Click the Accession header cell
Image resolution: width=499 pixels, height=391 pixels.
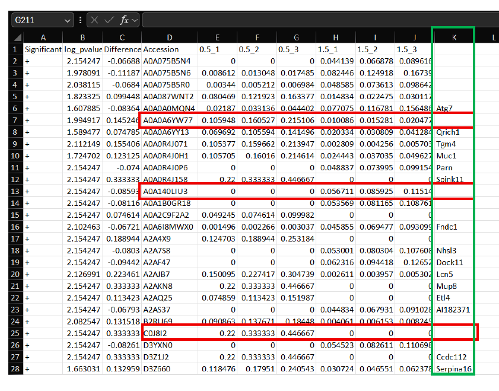[169, 49]
